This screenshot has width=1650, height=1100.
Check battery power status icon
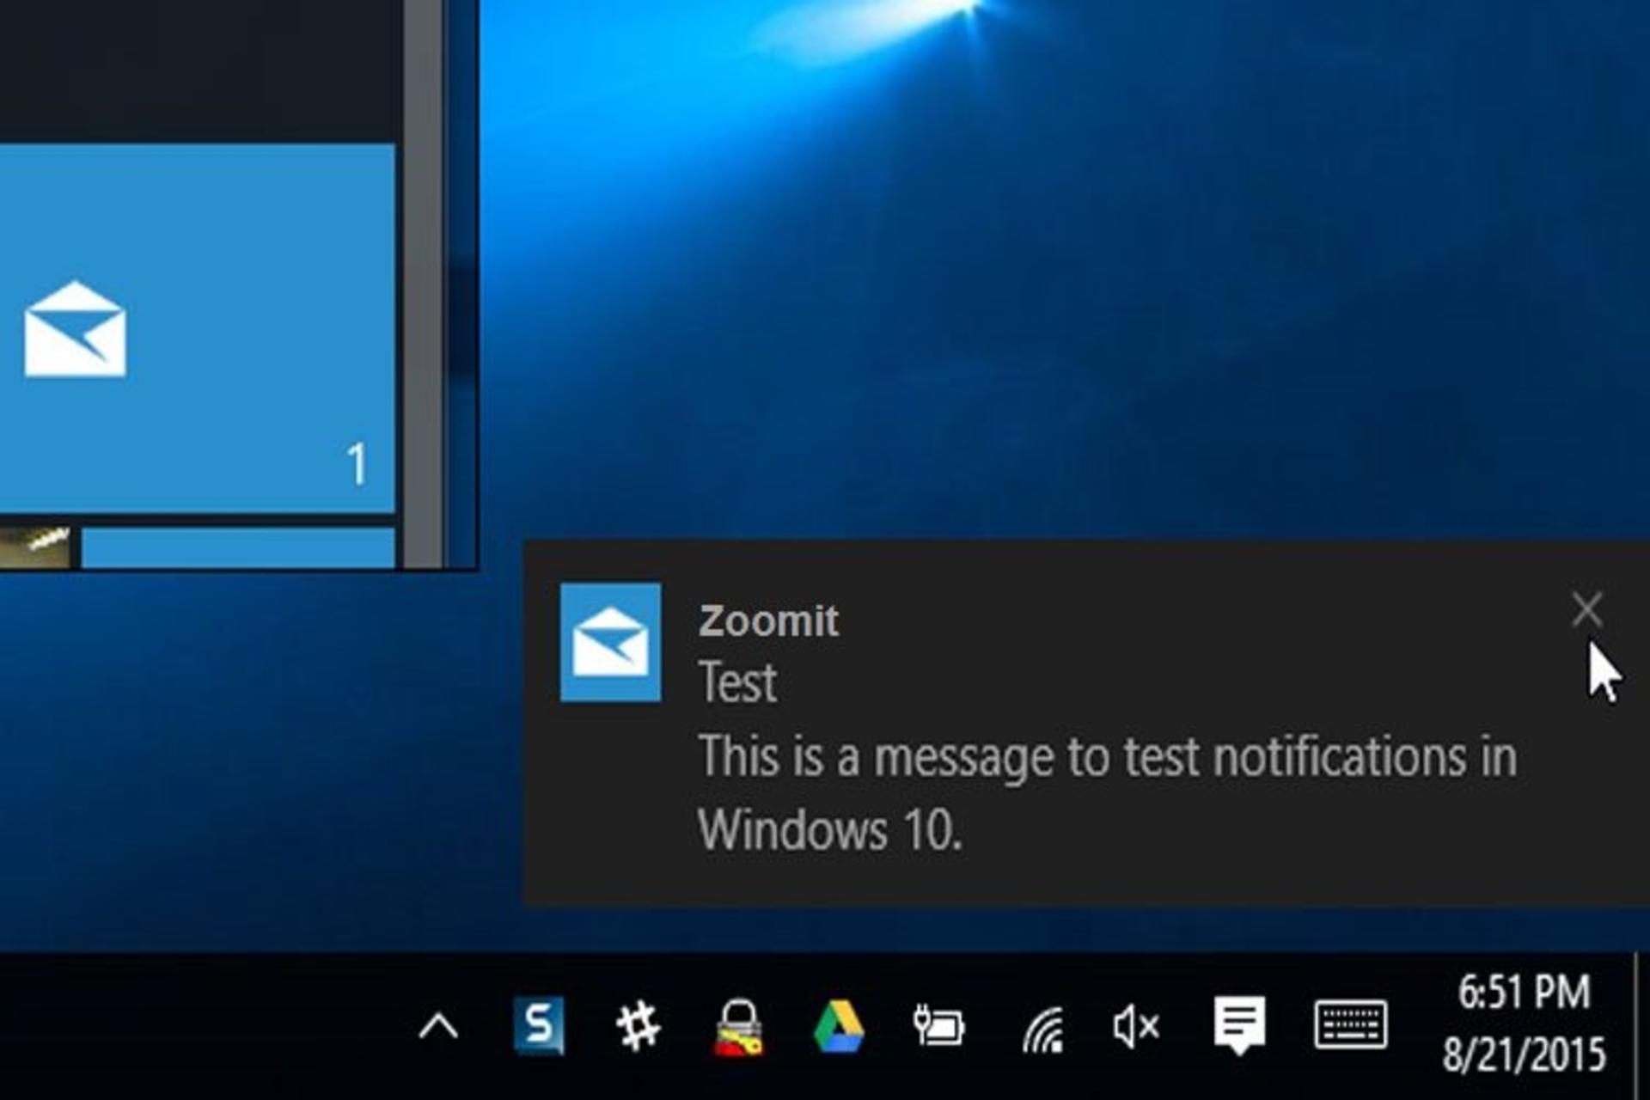coord(938,1026)
